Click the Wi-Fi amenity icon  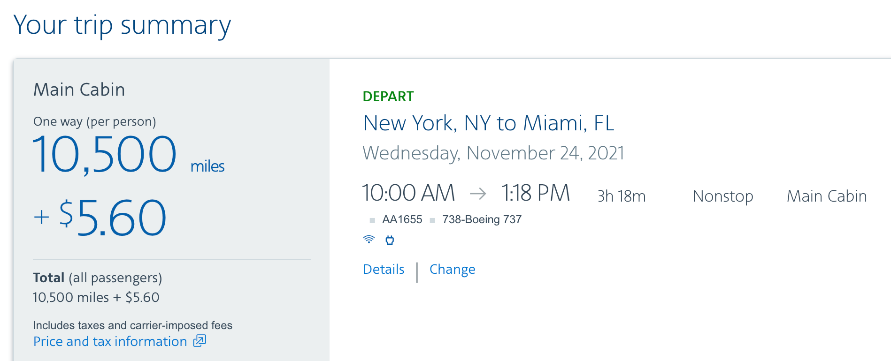[369, 240]
